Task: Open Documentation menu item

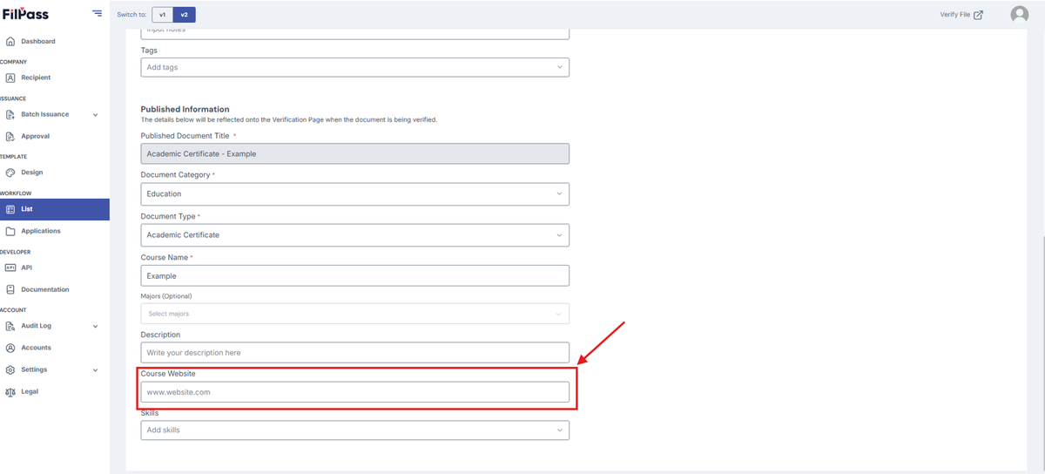Action: click(45, 289)
